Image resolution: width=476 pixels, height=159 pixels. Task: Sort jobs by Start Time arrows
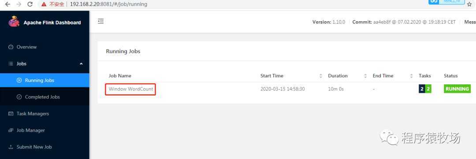click(321, 76)
